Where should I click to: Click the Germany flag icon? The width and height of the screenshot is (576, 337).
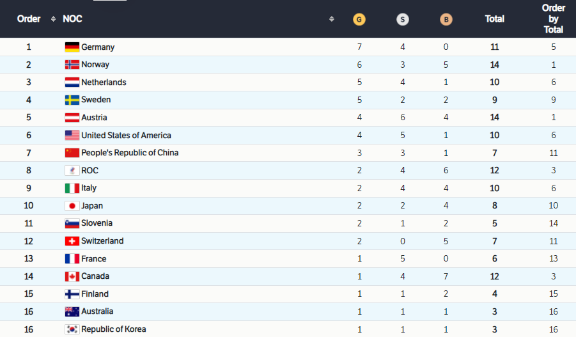(72, 47)
